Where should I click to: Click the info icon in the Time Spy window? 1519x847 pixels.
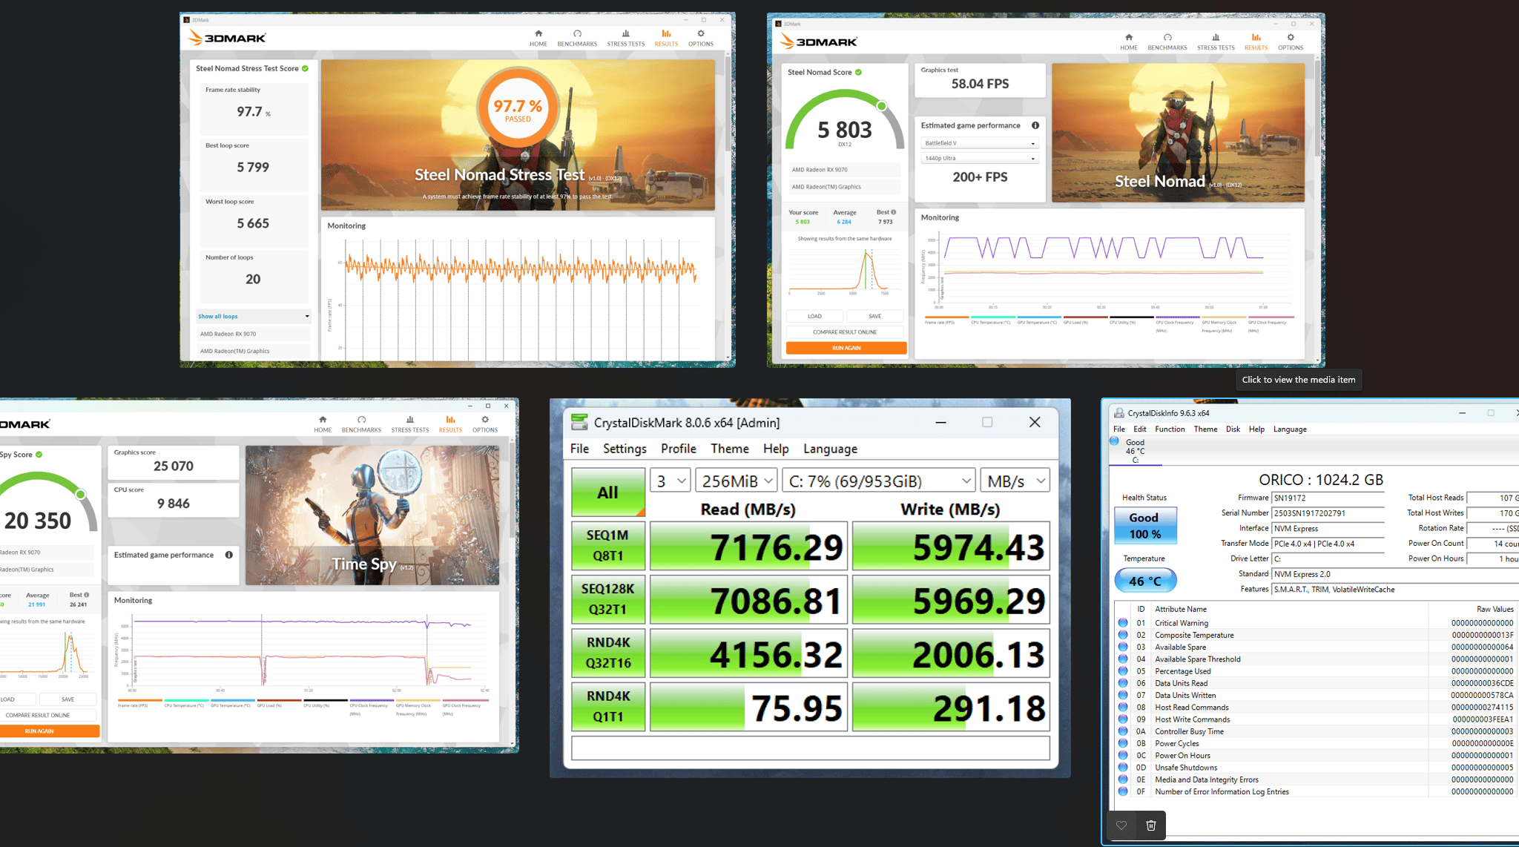tap(228, 555)
